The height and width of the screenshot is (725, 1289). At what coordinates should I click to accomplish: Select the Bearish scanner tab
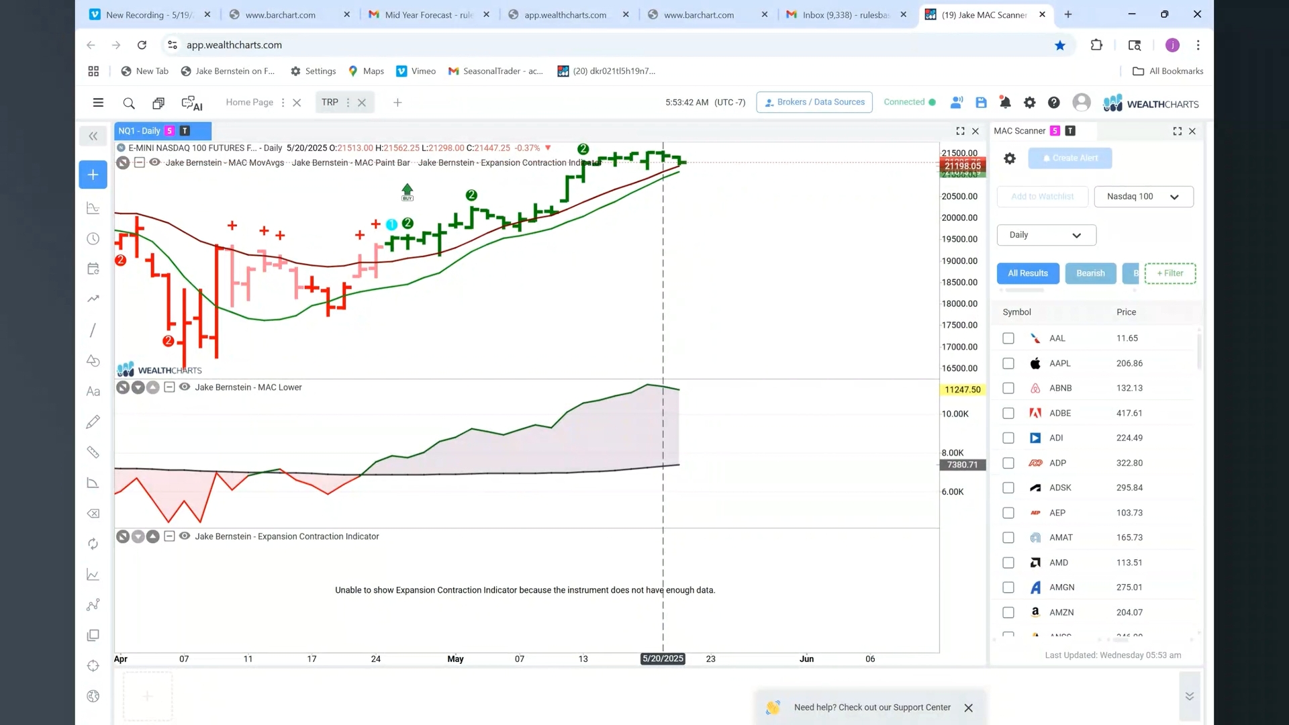(1090, 273)
